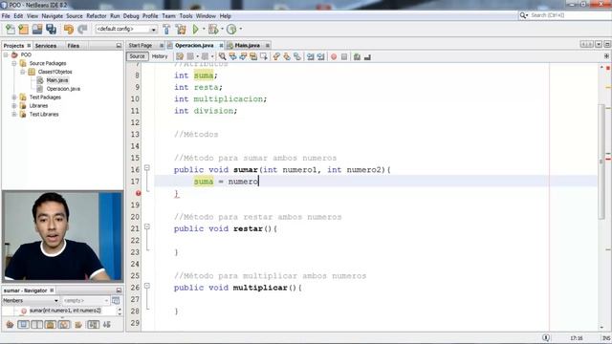
Task: Switch to the Start Page tab
Action: point(141,45)
